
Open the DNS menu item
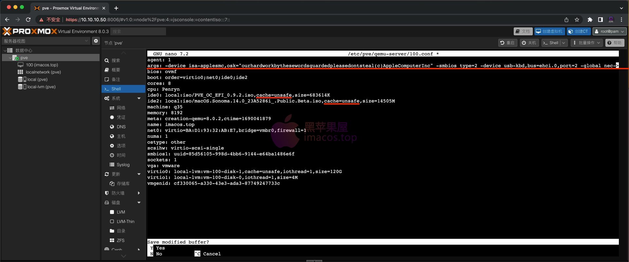123,127
